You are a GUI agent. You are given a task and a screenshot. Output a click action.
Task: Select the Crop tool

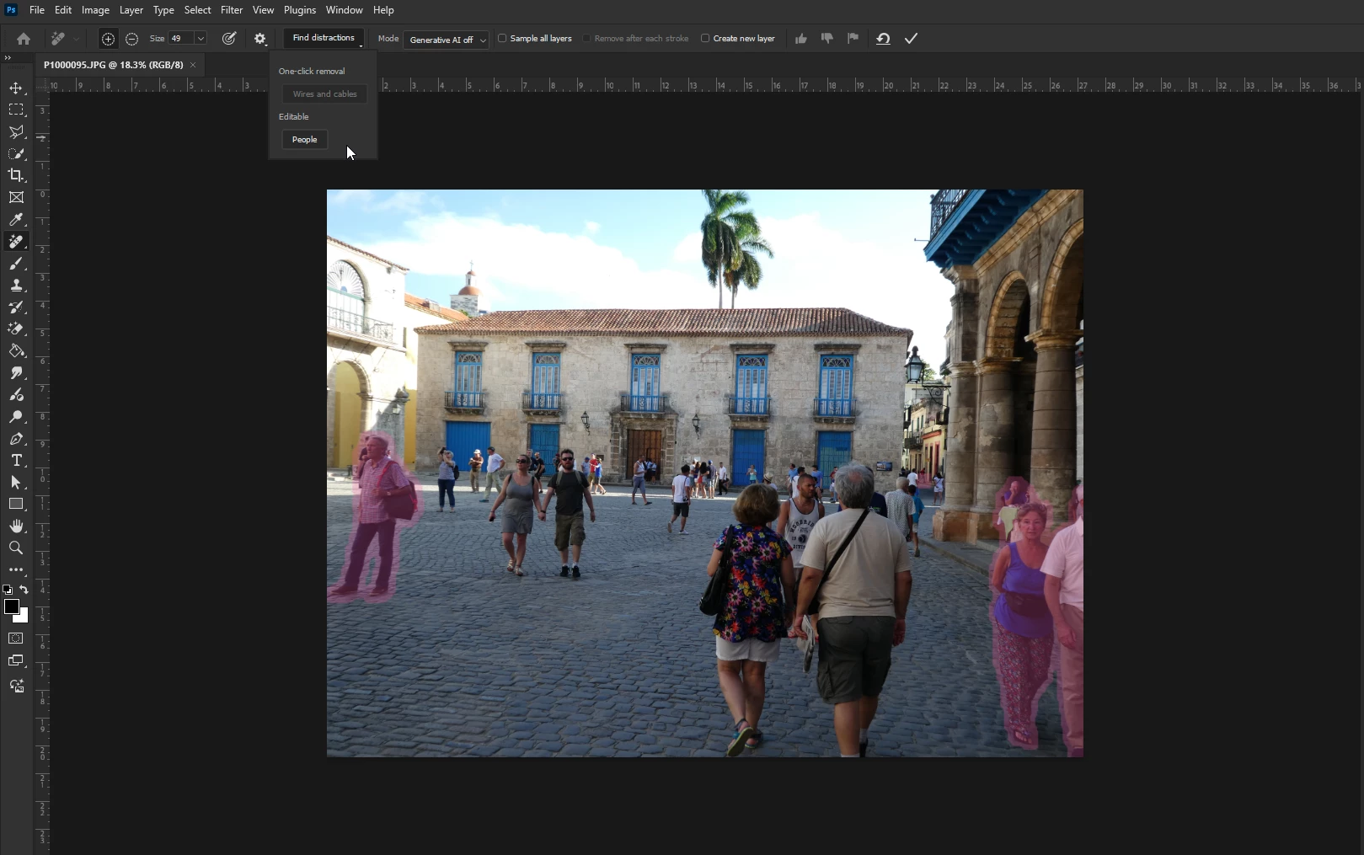[16, 175]
